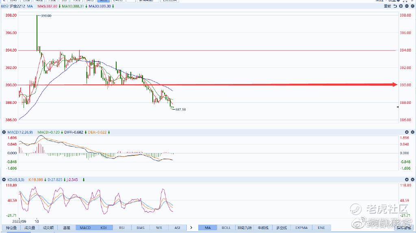Click the 主就 label beside the undo icon
This screenshot has height=233, width=416.
[387, 6]
